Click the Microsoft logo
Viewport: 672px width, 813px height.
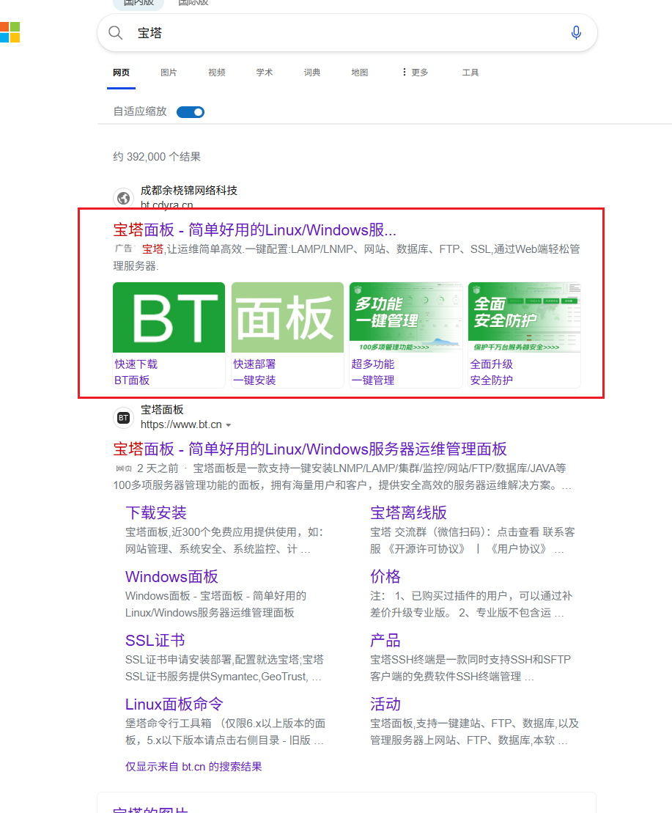pyautogui.click(x=10, y=32)
